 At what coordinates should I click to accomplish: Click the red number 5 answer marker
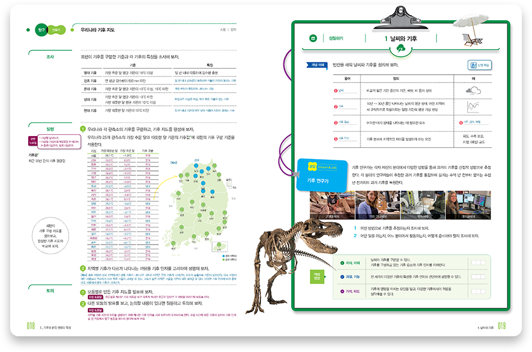[x=336, y=139]
